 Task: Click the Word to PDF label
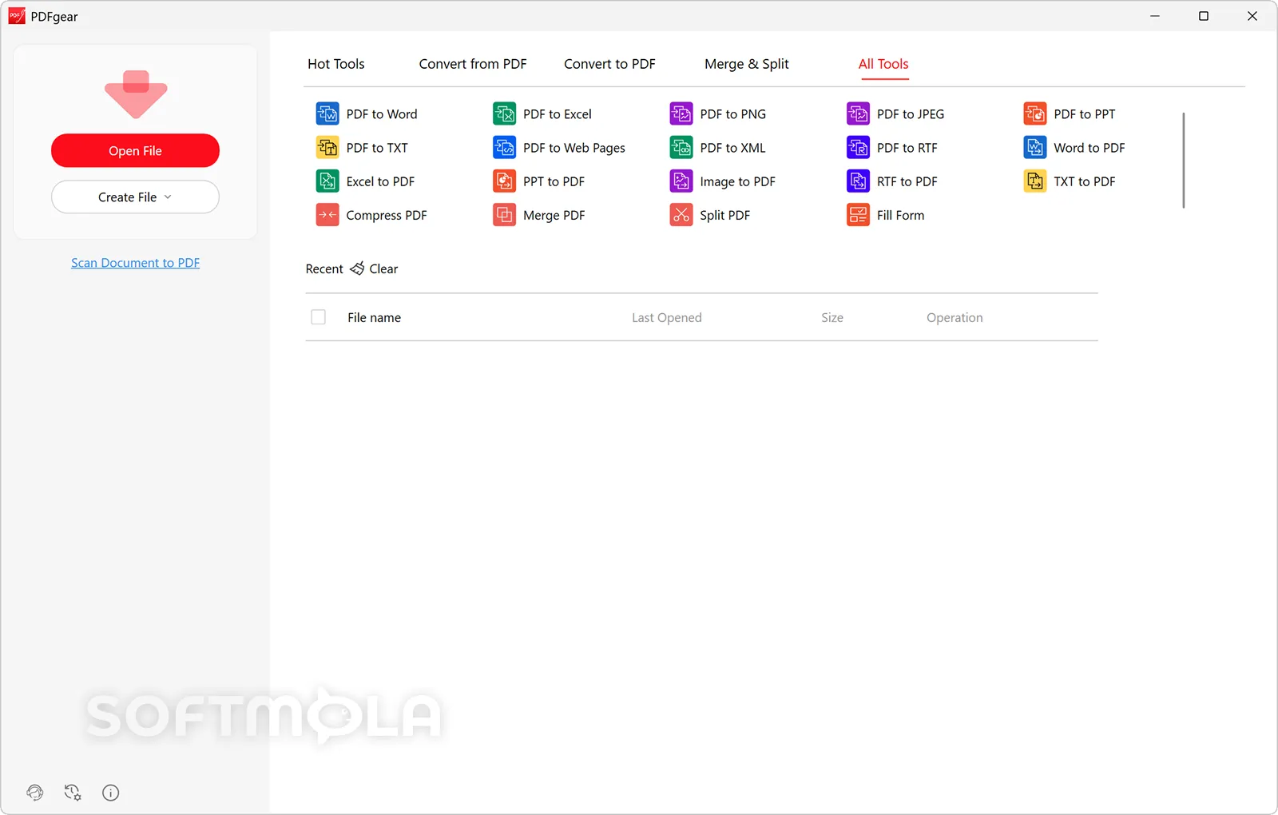coord(1089,148)
